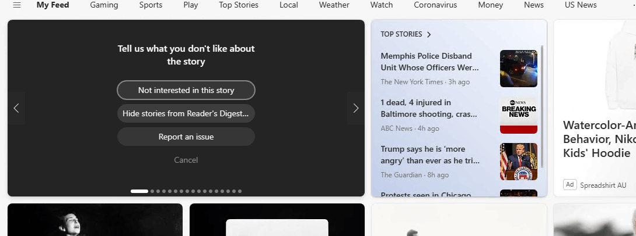Hide stories from Reader's Digest
This screenshot has height=236, width=636.
pos(186,113)
